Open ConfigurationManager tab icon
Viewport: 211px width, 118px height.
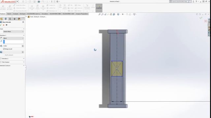coord(10,19)
